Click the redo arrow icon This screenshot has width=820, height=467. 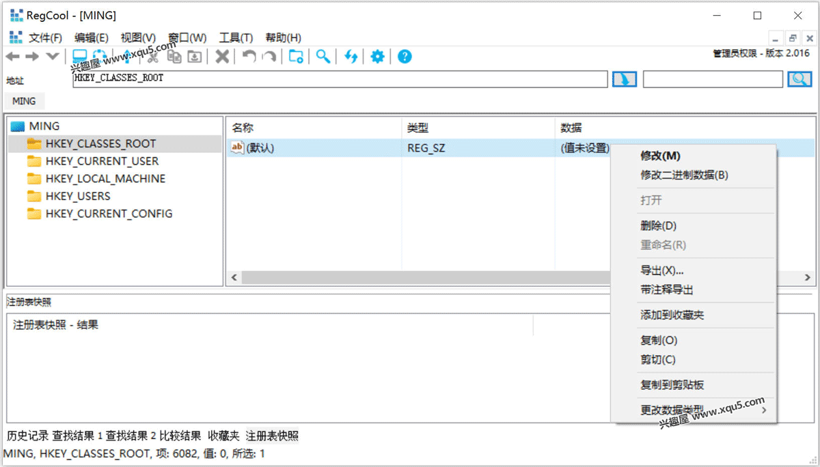[269, 57]
